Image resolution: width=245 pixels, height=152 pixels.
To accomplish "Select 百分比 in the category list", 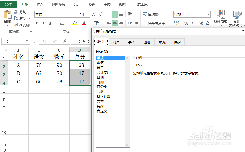I will (x=102, y=87).
